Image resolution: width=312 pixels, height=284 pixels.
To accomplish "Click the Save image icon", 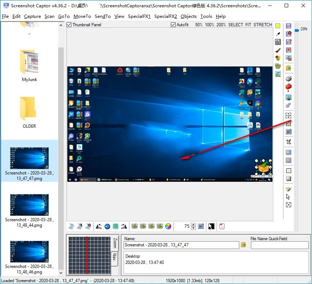I will 288,25.
